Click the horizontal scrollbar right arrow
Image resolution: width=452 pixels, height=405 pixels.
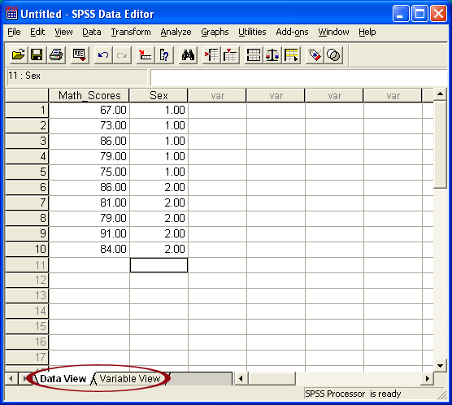point(427,378)
